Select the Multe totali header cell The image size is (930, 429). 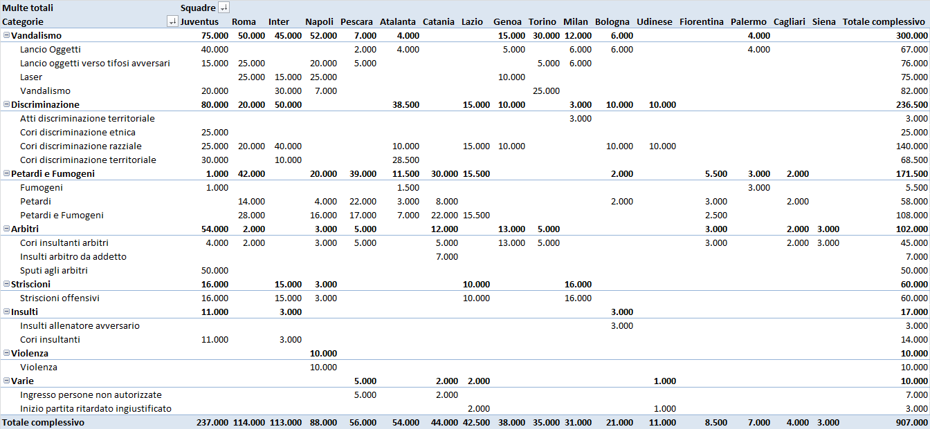pos(28,8)
